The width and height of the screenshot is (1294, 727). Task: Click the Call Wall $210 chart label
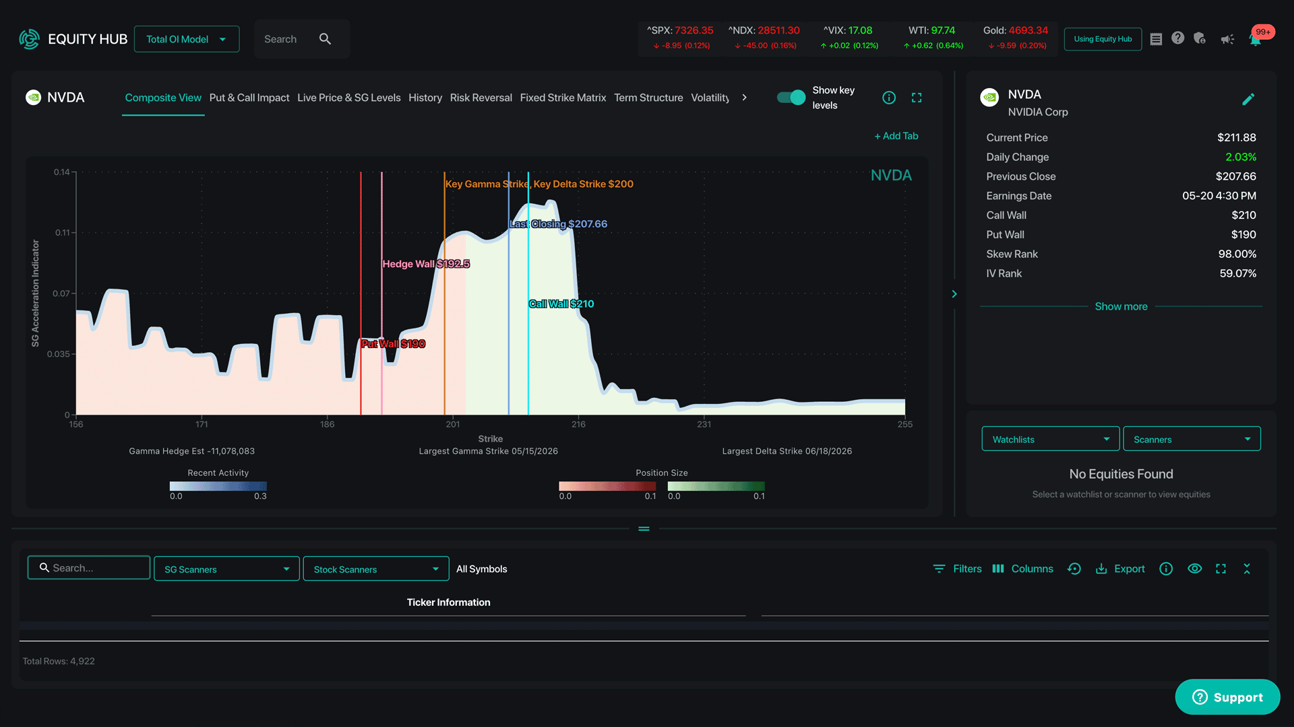click(x=561, y=304)
